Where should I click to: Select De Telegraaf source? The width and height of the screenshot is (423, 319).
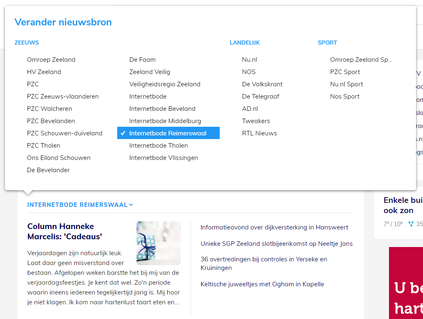point(261,97)
